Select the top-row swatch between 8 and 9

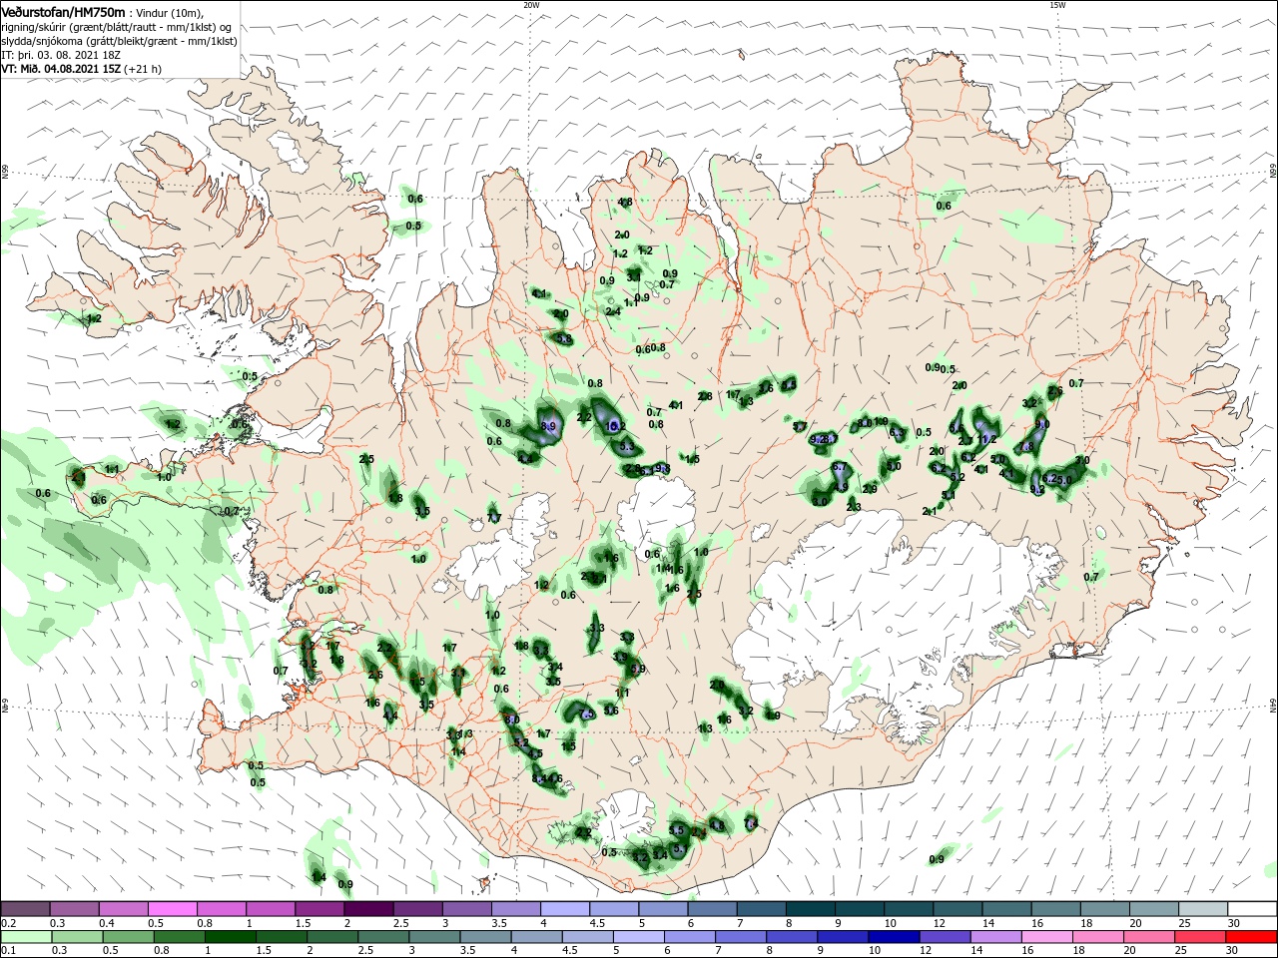[811, 909]
